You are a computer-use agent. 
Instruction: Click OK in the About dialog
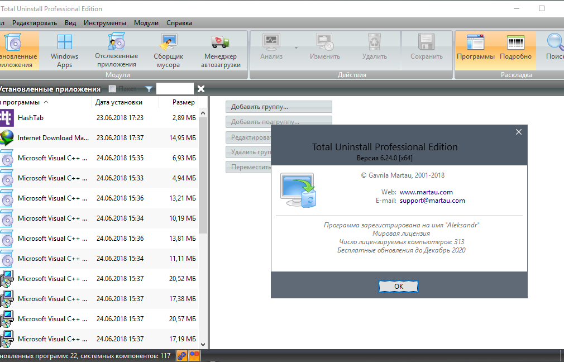pyautogui.click(x=399, y=287)
